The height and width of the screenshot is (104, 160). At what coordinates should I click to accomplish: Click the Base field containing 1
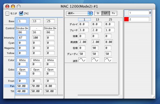[22, 21]
